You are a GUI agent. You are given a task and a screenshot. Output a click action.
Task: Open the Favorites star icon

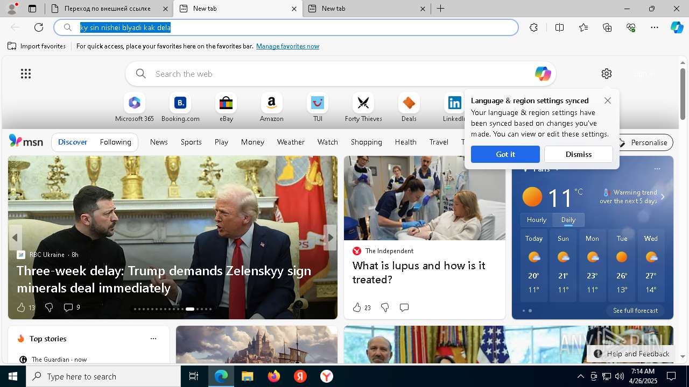click(583, 27)
